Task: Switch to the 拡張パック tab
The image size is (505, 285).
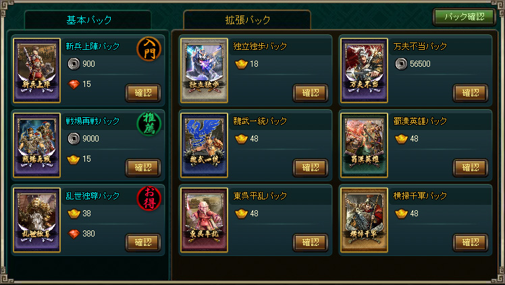Action: (247, 20)
